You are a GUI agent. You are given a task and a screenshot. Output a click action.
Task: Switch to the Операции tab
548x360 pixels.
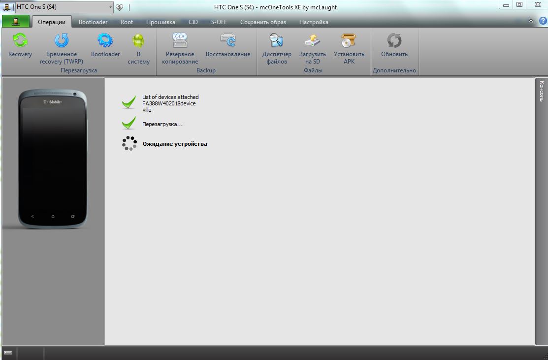(52, 22)
